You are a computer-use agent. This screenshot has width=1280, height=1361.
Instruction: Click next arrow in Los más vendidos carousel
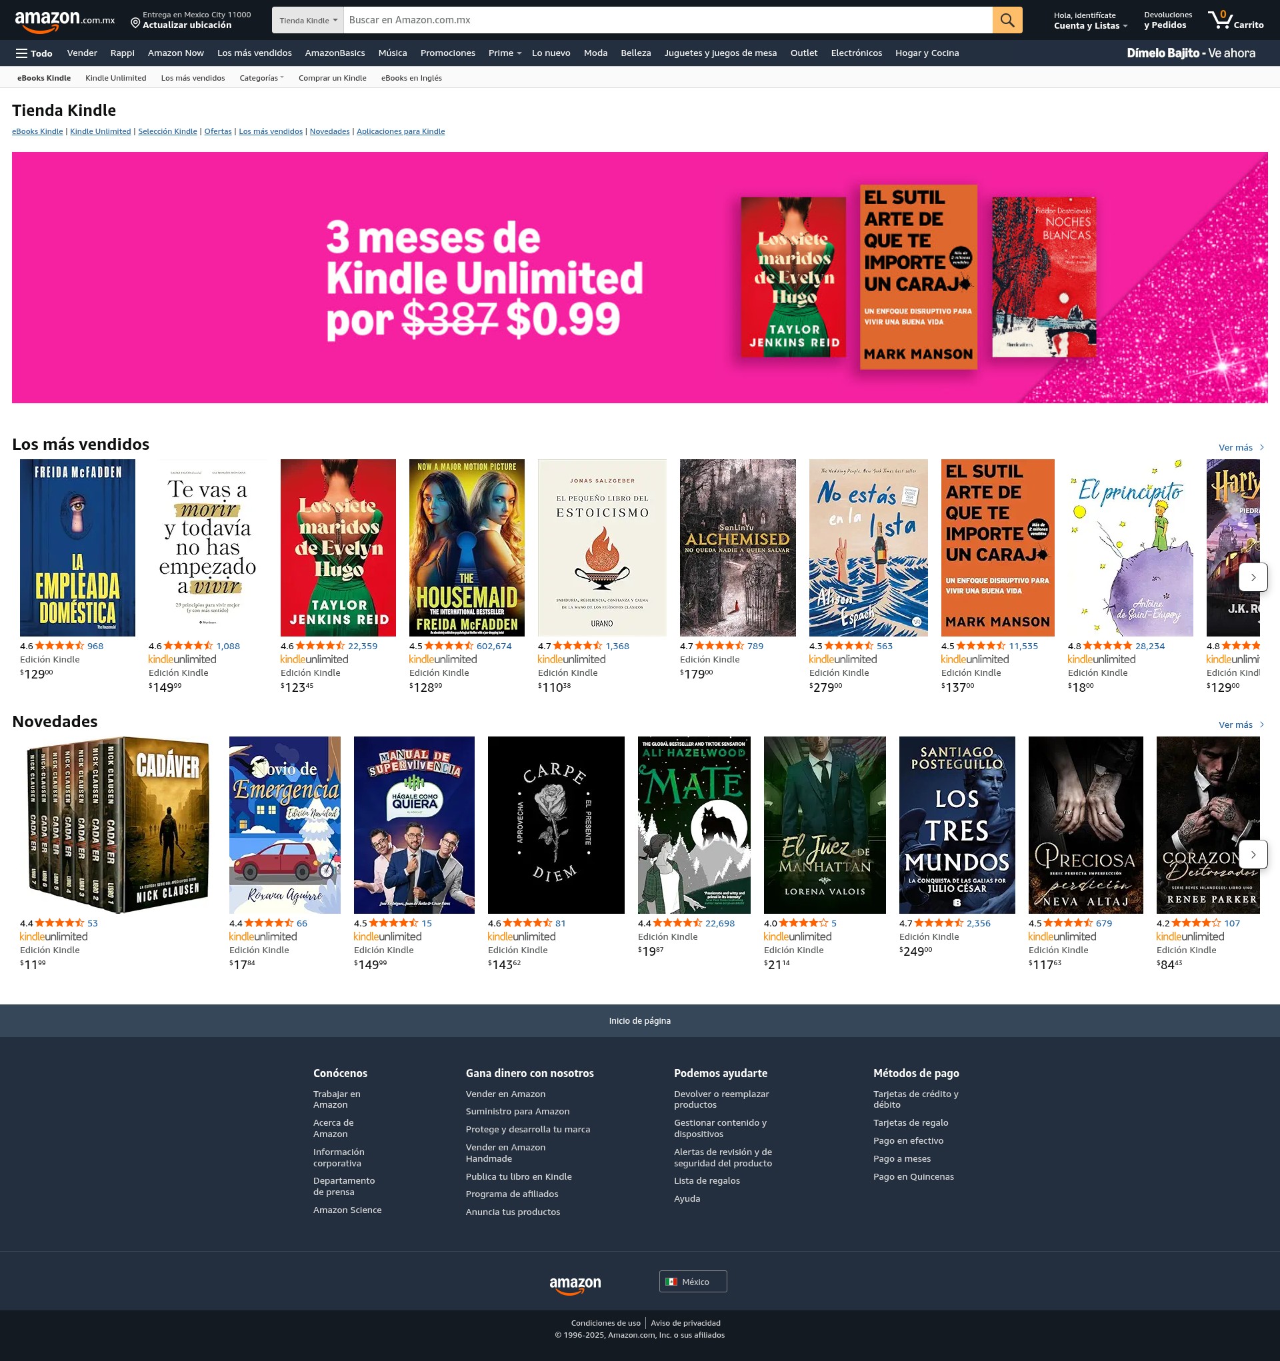[x=1253, y=577]
